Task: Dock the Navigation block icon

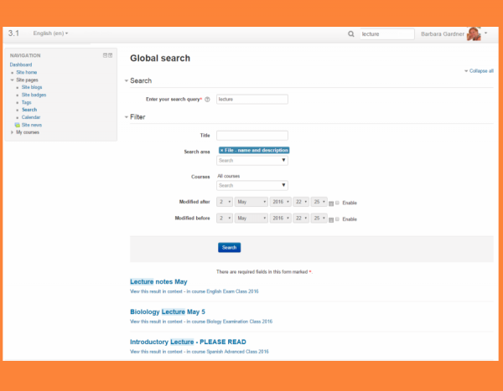Action: coord(110,55)
